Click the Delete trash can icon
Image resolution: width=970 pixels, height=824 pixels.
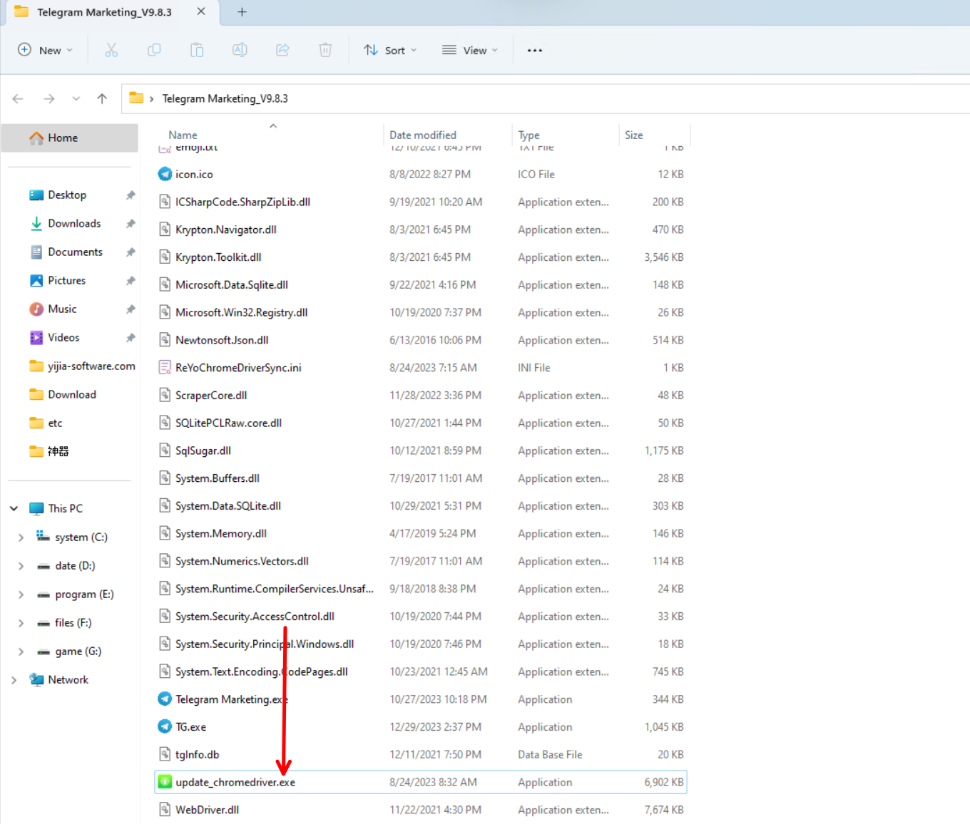(x=325, y=50)
